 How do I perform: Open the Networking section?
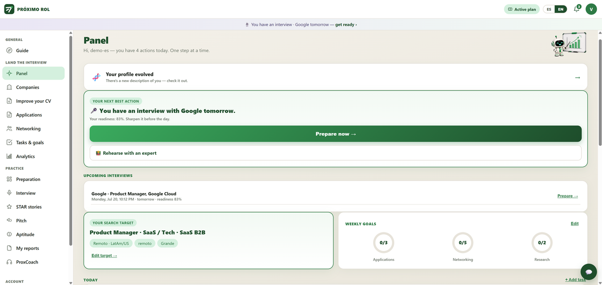tap(34, 129)
